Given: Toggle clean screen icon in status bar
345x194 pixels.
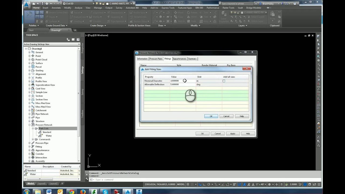Looking at the screenshot, I should pyautogui.click(x=315, y=184).
